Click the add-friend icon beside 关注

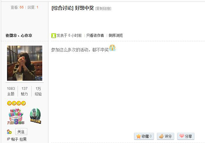[x=9, y=132]
